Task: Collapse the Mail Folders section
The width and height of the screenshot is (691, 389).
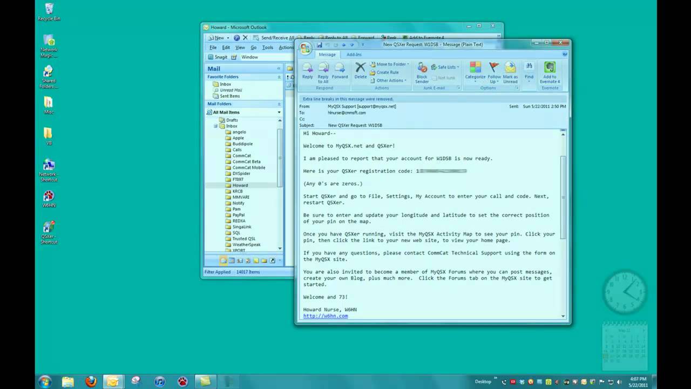Action: [279, 104]
